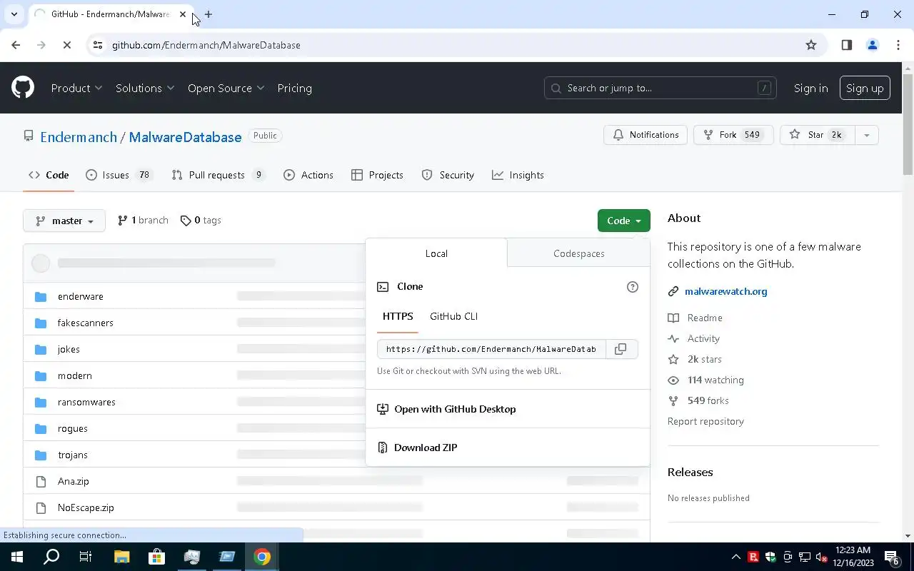Open notification center icon
The height and width of the screenshot is (571, 914).
[x=892, y=557]
